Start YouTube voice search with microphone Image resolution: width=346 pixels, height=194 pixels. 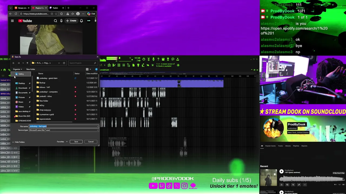click(61, 21)
